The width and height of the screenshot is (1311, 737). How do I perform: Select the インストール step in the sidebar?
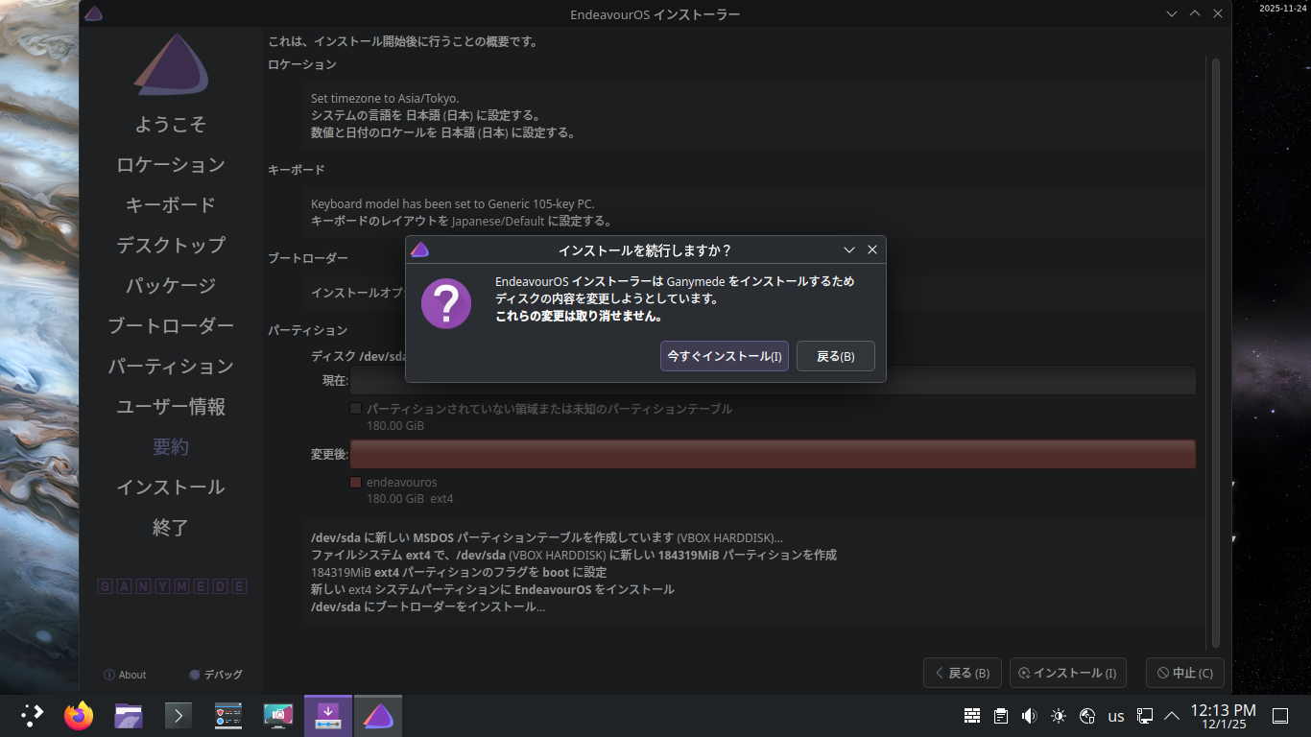tap(171, 487)
